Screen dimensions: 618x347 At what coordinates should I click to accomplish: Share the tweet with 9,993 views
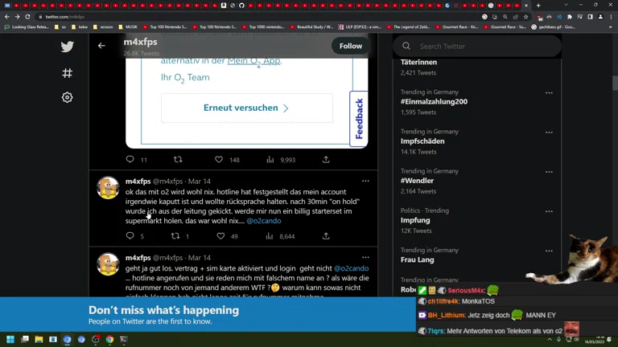tap(326, 159)
